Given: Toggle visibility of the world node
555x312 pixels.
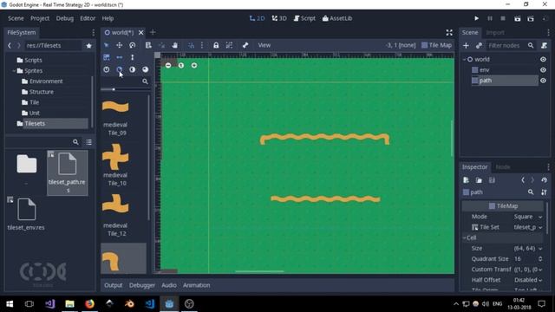Looking at the screenshot, I should [x=543, y=60].
